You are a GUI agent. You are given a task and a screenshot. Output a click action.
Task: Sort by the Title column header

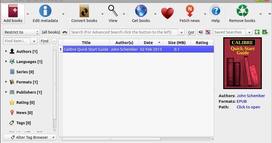(x=86, y=43)
